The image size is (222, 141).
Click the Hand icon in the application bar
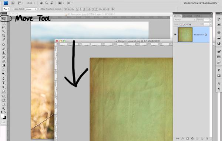[41, 3]
